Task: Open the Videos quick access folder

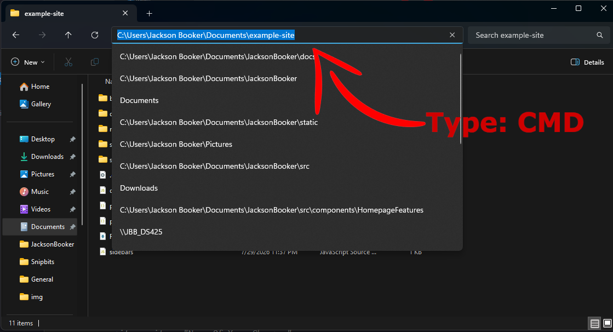Action: 35,209
